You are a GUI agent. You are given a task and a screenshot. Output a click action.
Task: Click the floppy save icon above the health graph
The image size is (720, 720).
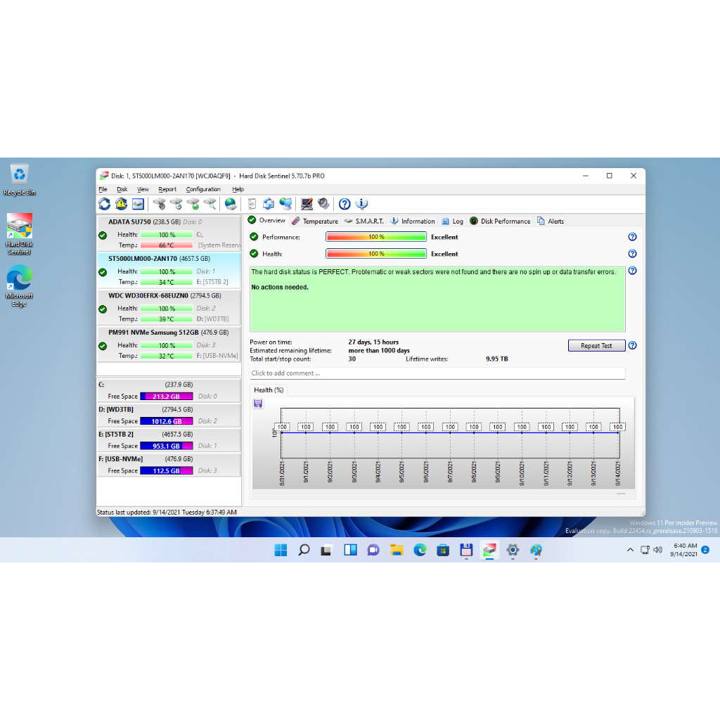coord(258,403)
